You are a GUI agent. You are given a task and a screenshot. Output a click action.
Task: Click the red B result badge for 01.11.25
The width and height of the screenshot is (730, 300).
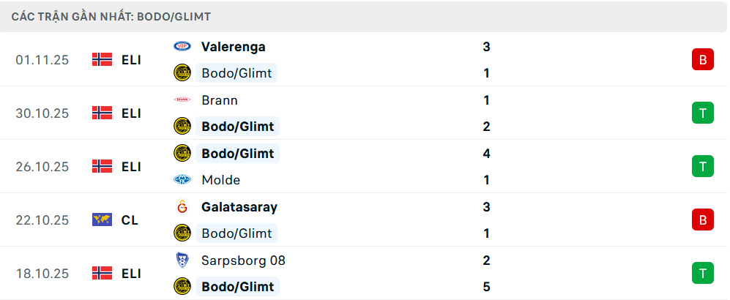[702, 60]
